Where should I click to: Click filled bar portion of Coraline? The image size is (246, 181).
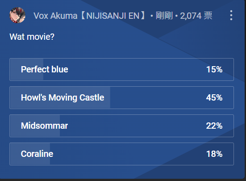pos(30,154)
